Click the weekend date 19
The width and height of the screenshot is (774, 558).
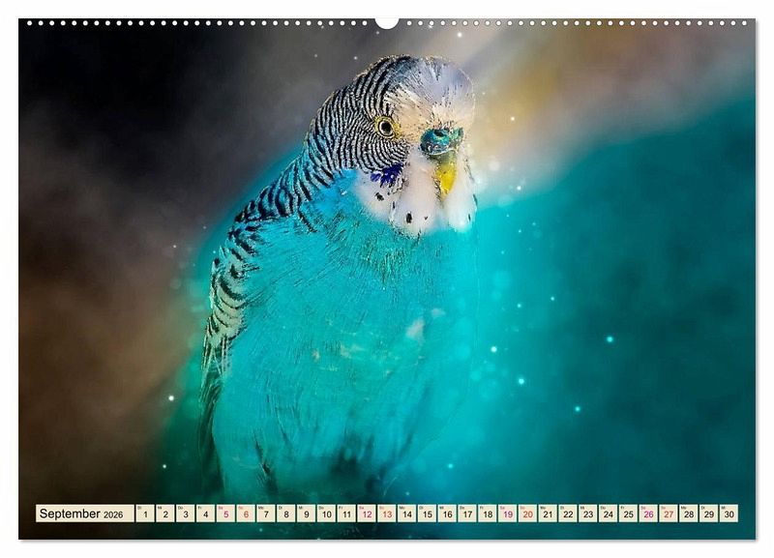coord(507,514)
